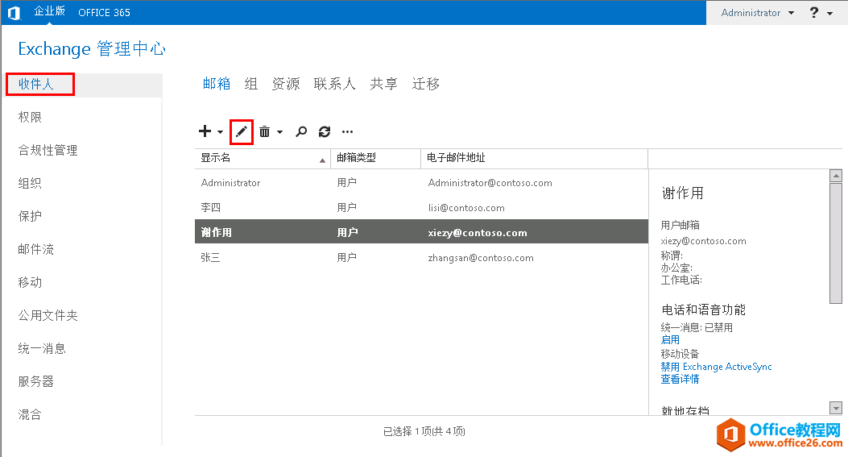This screenshot has height=457, width=848.
Task: Expand the dropdown arrow next to plus
Action: 220,132
